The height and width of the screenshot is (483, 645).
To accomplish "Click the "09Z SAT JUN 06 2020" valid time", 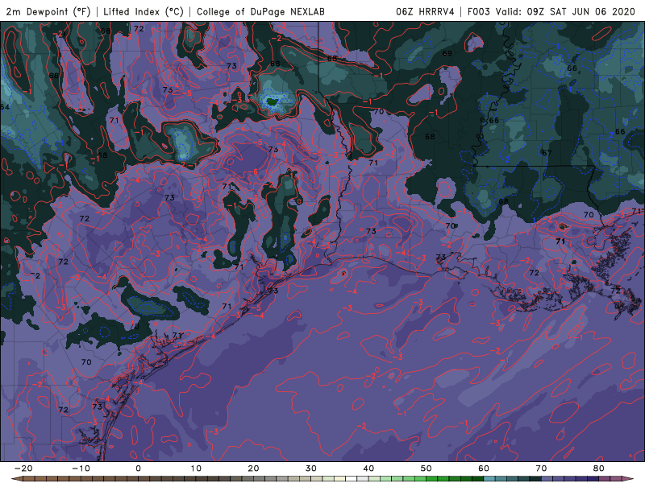I will [x=580, y=11].
